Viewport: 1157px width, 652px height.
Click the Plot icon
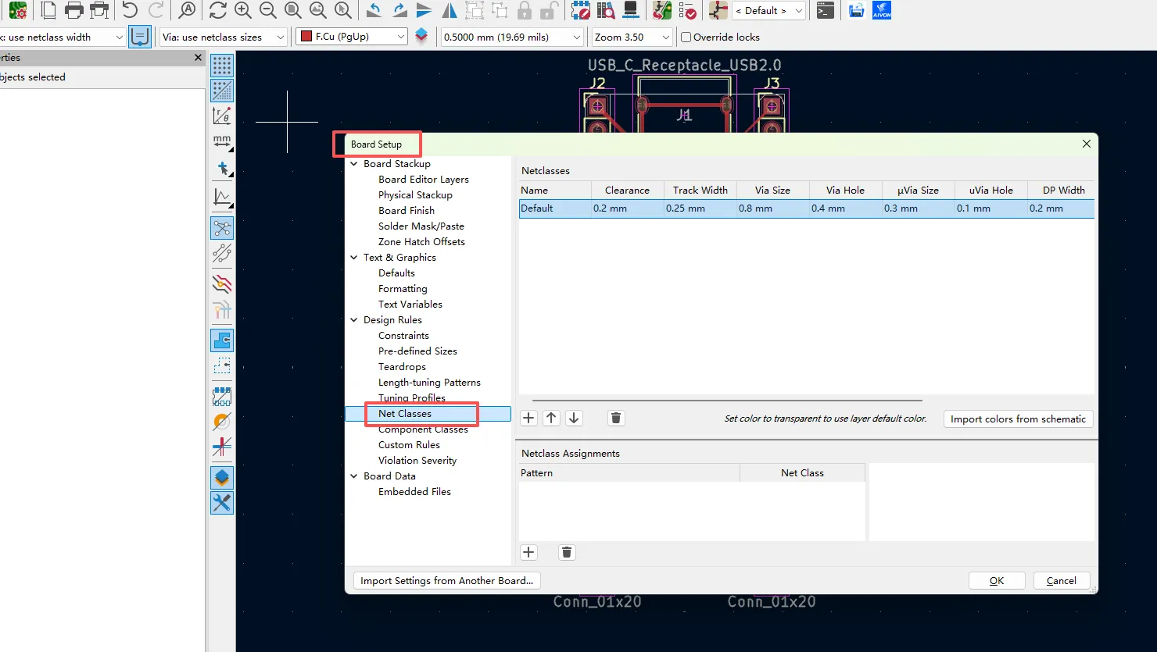99,10
